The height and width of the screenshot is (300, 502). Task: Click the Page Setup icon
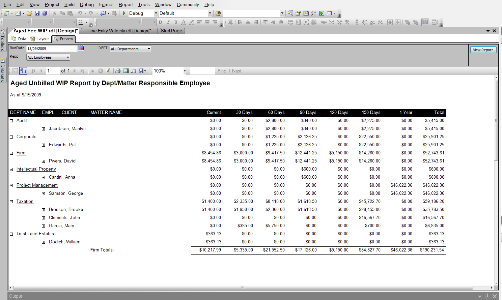[134, 71]
